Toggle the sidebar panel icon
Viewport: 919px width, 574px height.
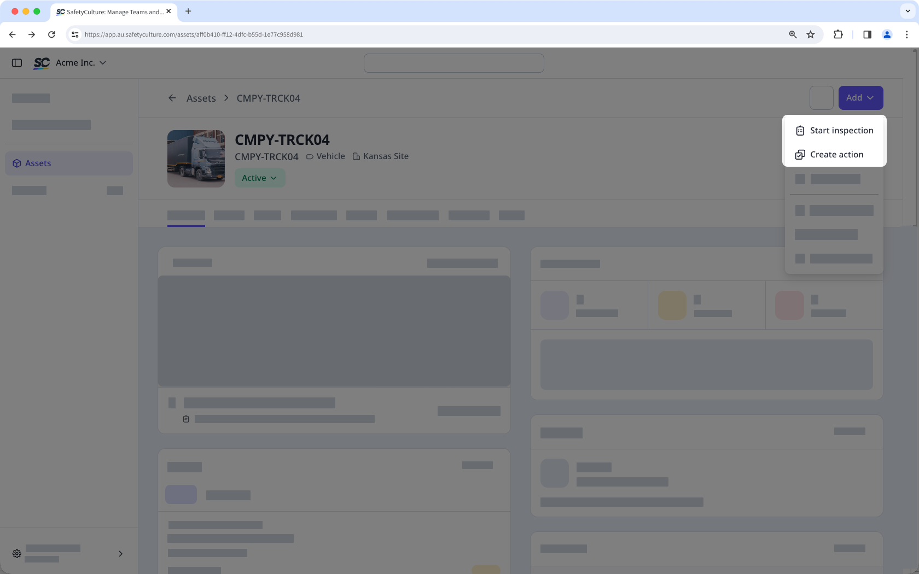pyautogui.click(x=17, y=63)
